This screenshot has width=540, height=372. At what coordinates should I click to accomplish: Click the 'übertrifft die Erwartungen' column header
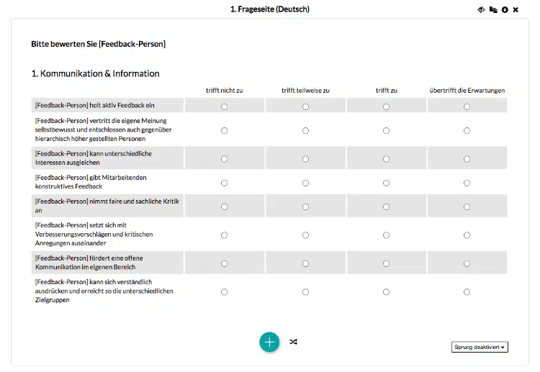coord(467,91)
